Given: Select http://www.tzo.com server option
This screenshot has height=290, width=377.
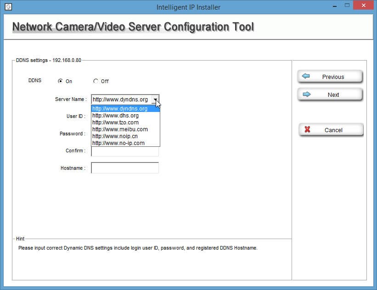Looking at the screenshot, I should [125, 123].
